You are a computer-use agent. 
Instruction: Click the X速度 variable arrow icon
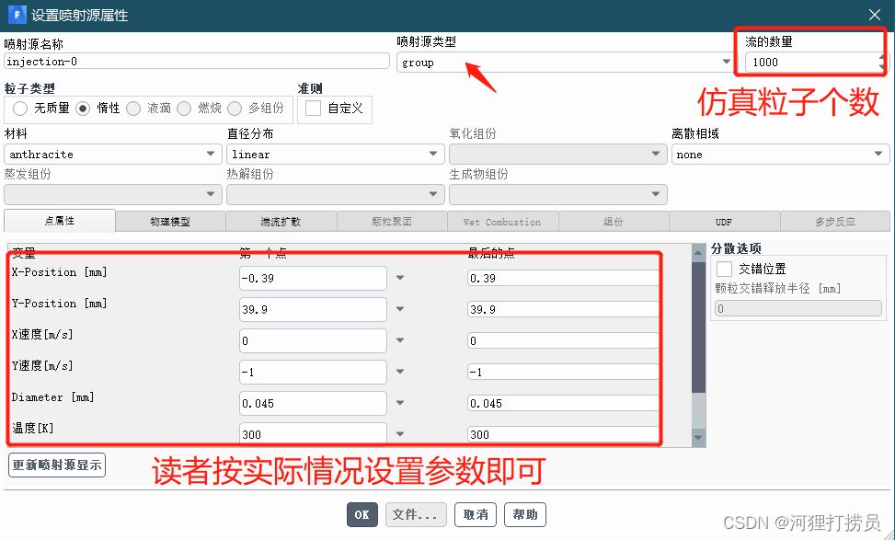tap(400, 340)
